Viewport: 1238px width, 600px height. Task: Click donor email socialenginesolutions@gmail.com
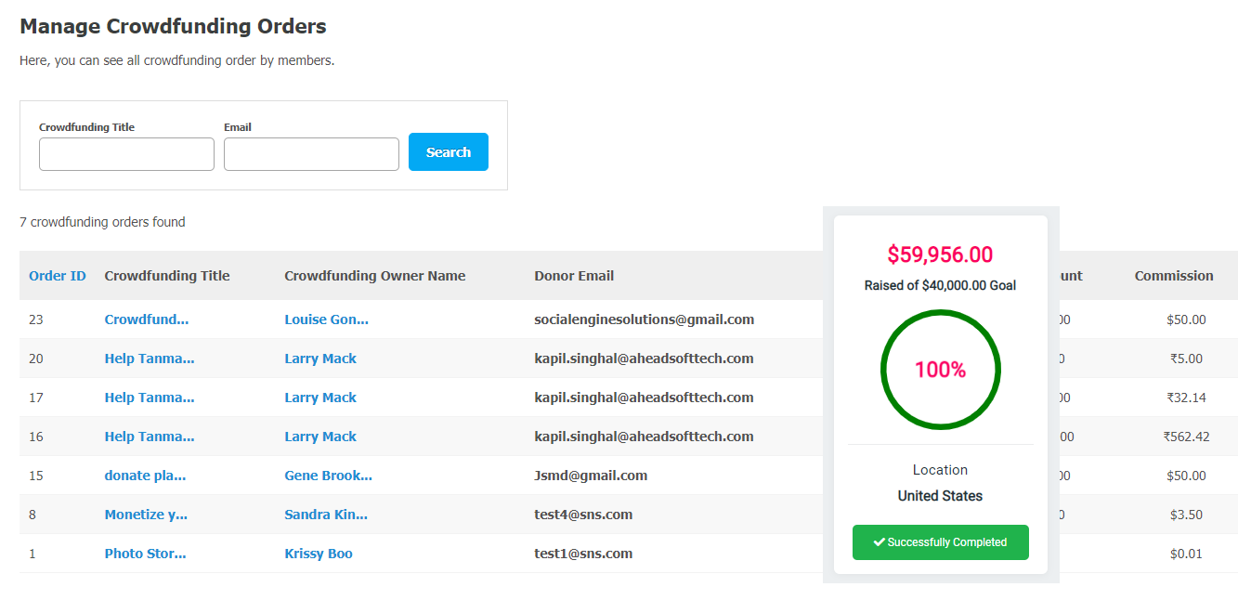[644, 320]
